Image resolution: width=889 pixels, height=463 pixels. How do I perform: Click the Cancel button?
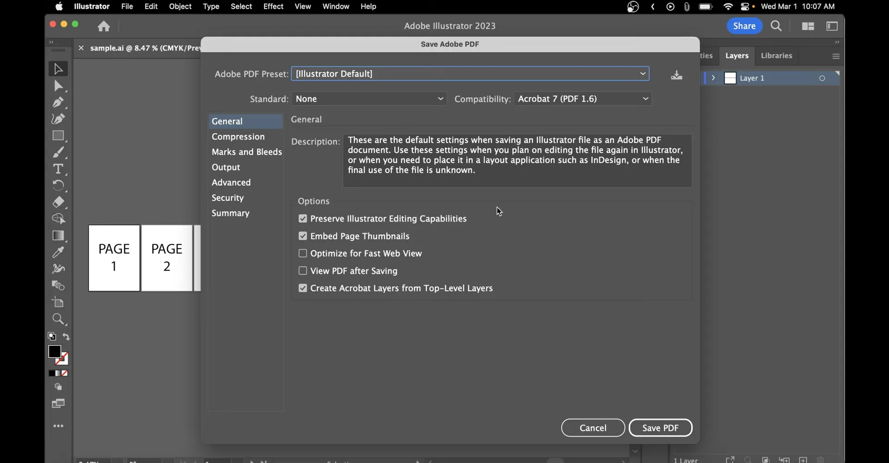[593, 427]
